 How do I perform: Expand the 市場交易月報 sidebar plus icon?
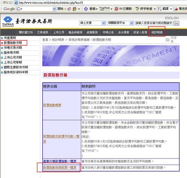click(2, 48)
